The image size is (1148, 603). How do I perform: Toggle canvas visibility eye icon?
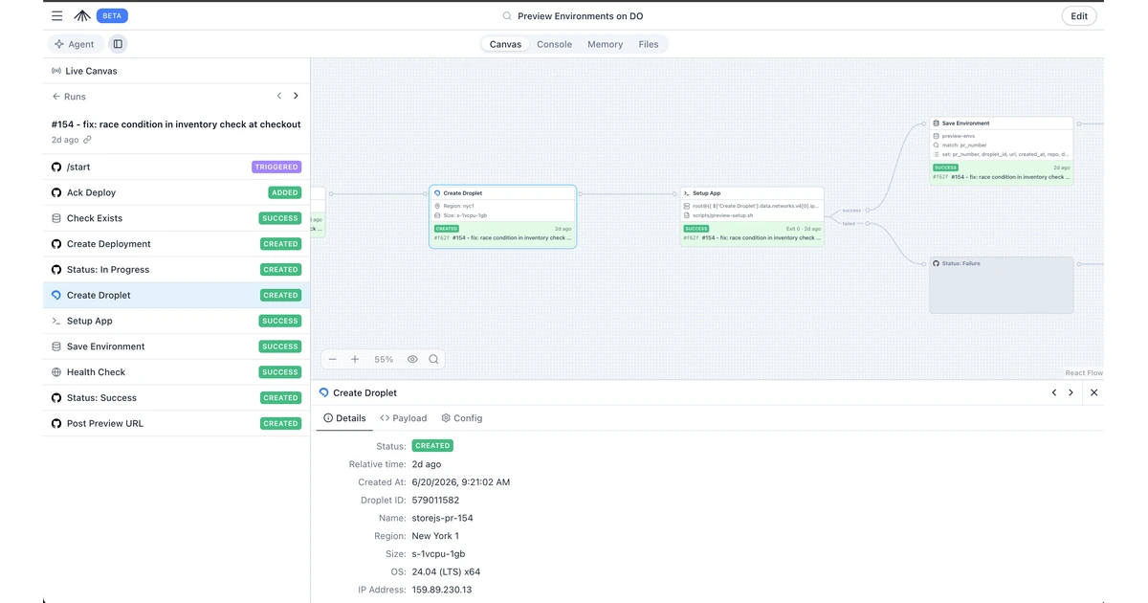click(412, 360)
